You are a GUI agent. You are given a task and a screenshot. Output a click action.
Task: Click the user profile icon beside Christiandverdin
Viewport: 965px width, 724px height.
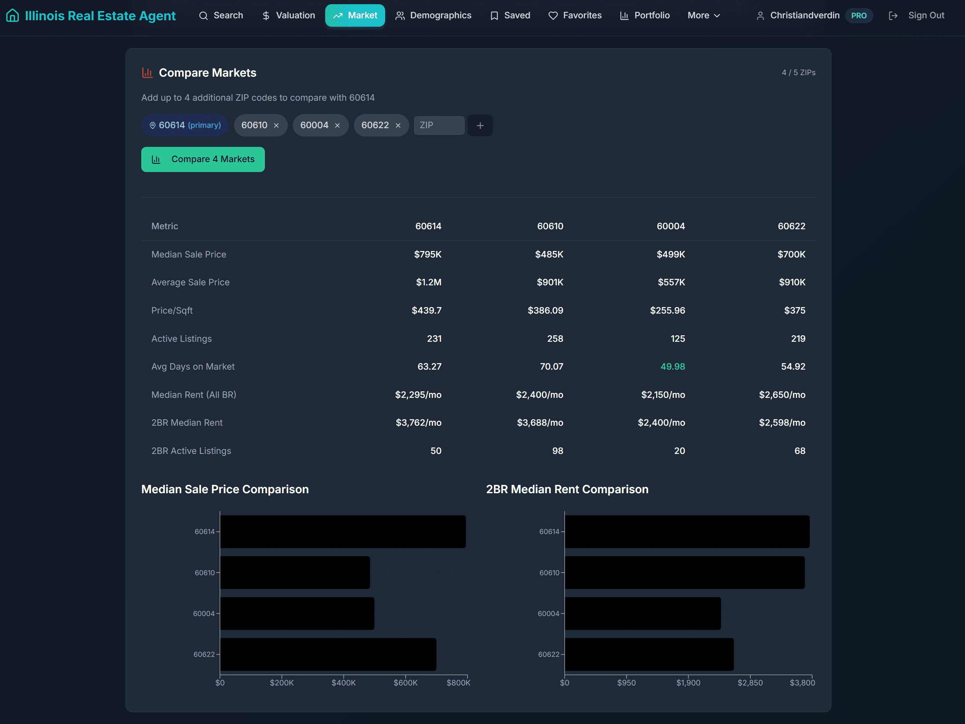760,15
